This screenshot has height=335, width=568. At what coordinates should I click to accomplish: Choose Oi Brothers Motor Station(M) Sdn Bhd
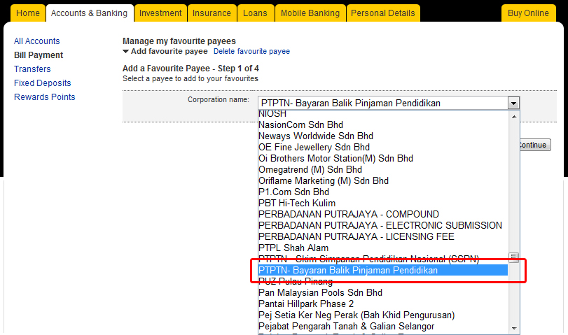(383, 159)
